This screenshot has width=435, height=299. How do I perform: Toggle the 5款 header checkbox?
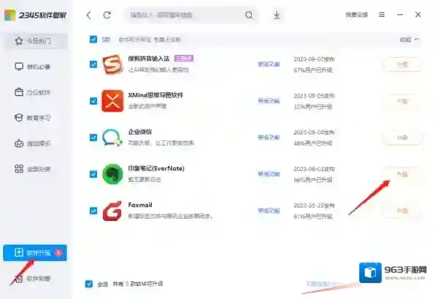tap(93, 39)
